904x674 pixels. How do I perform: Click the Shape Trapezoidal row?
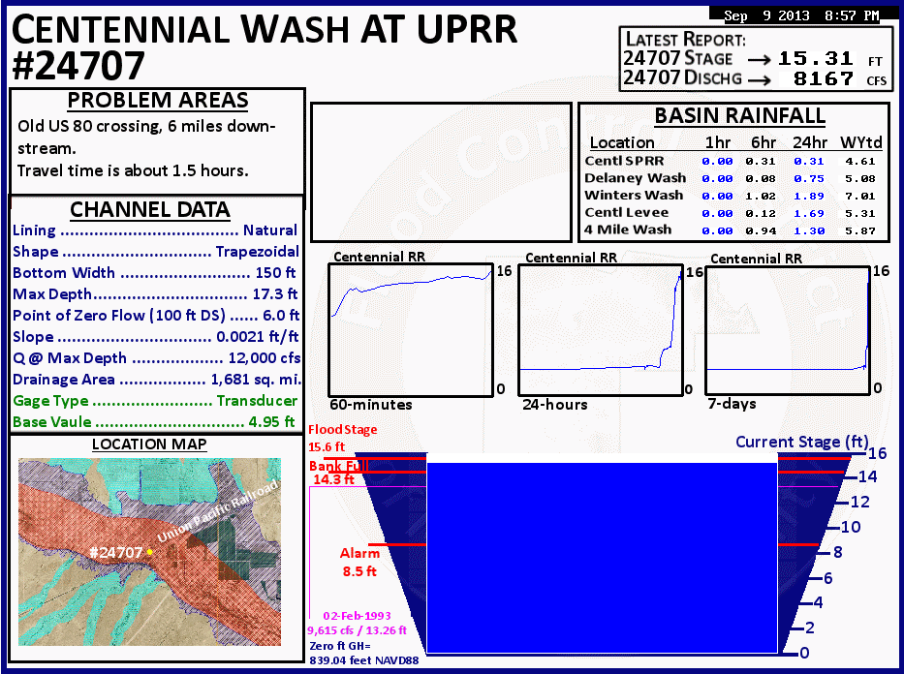tap(156, 252)
